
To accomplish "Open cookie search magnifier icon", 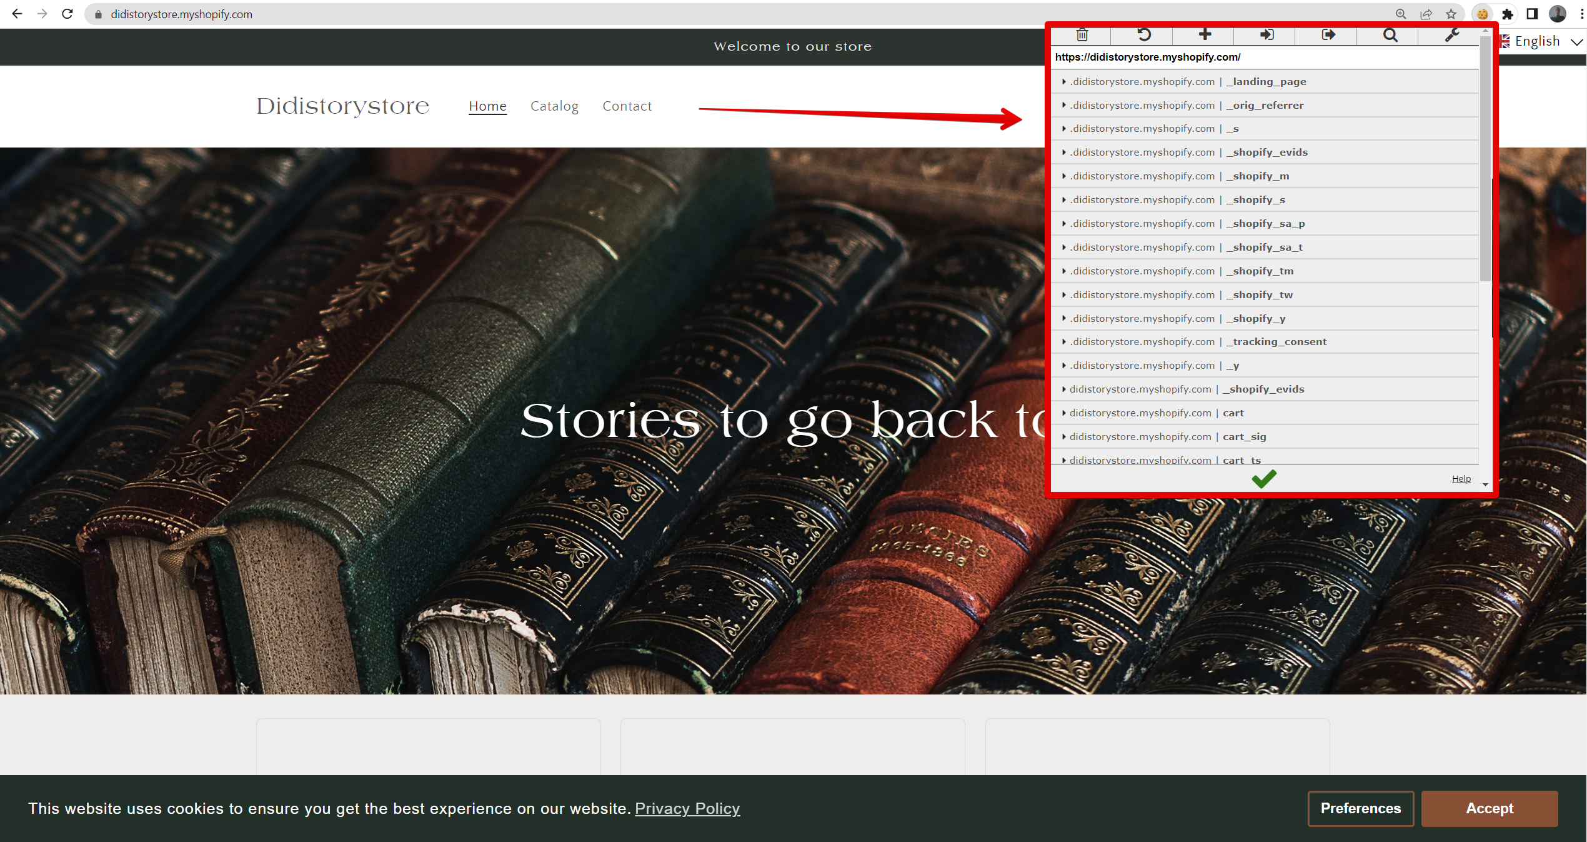I will click(1390, 35).
